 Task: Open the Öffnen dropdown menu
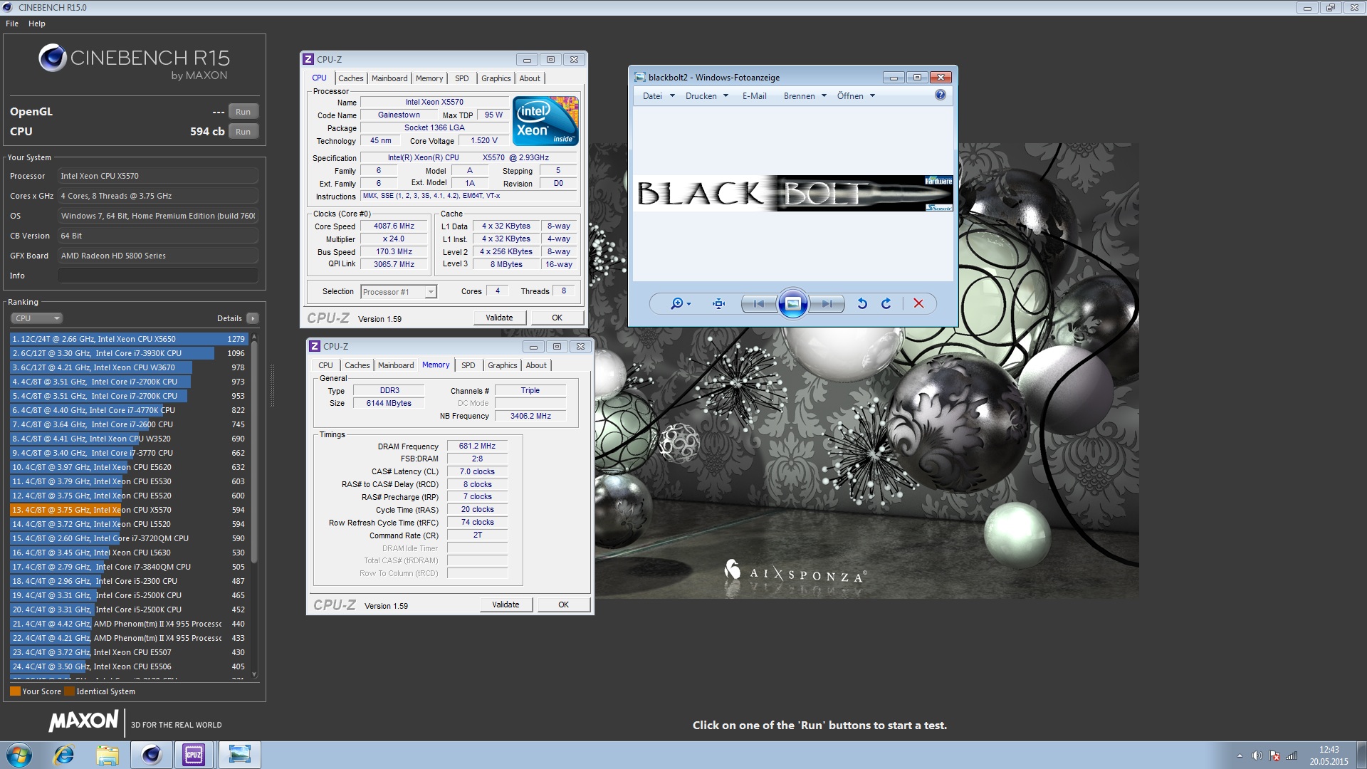856,96
